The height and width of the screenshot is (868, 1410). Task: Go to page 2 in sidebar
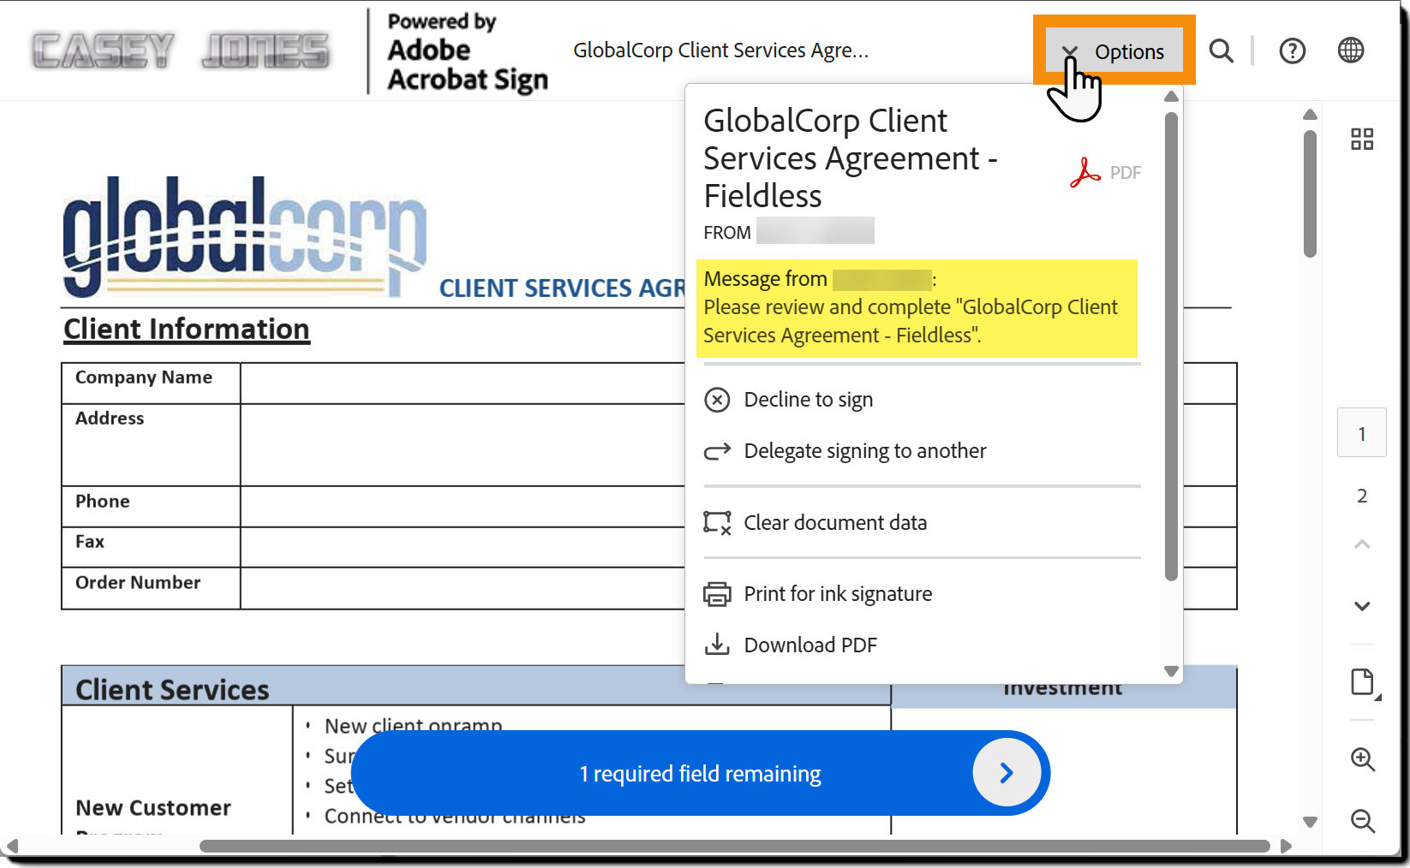point(1362,496)
